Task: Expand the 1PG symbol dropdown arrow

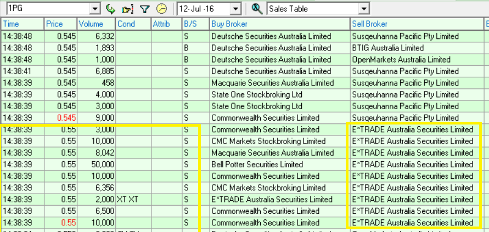Action: [x=95, y=9]
